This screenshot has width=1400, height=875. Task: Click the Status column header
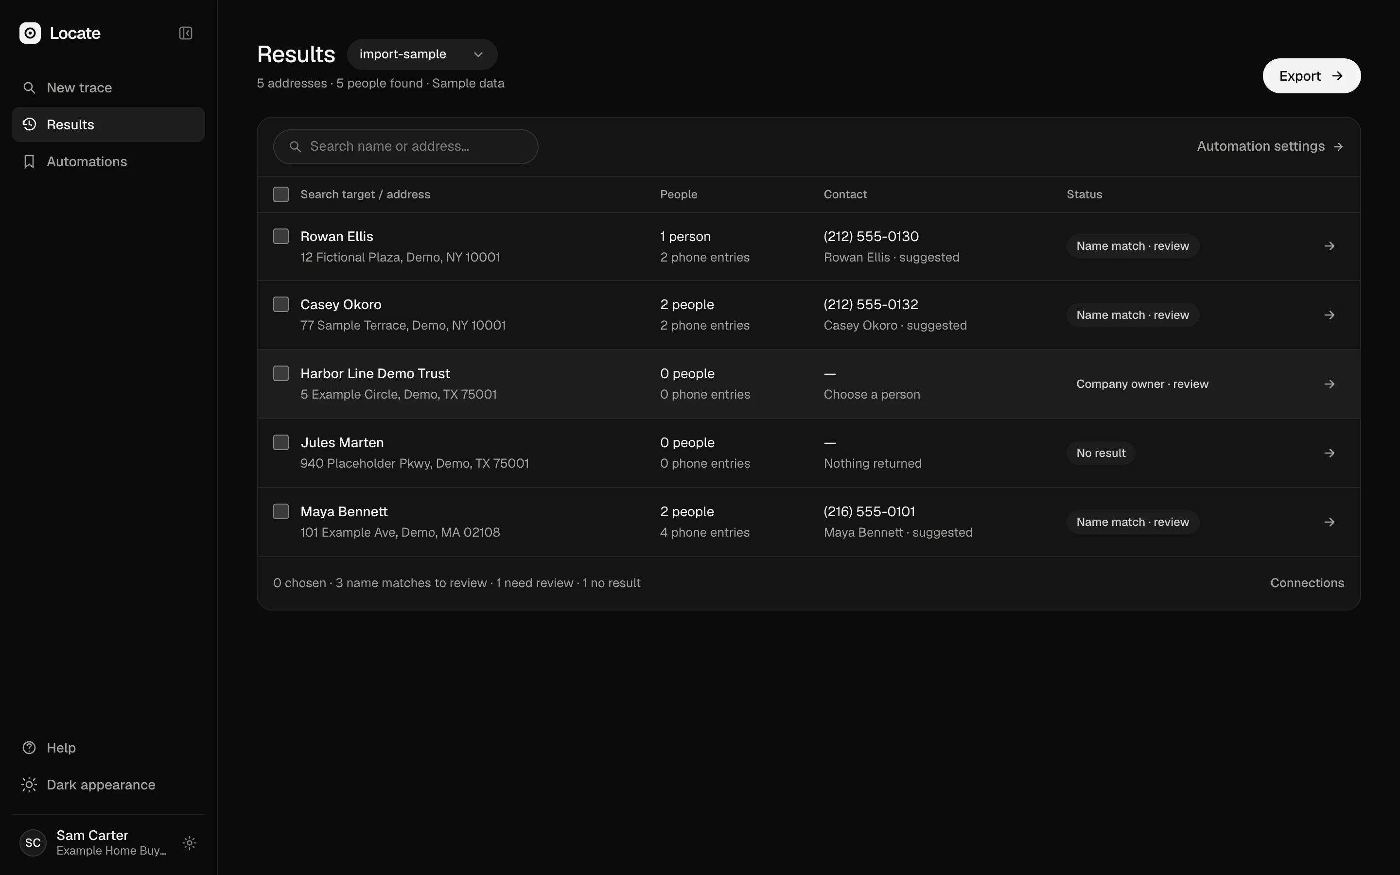point(1084,194)
